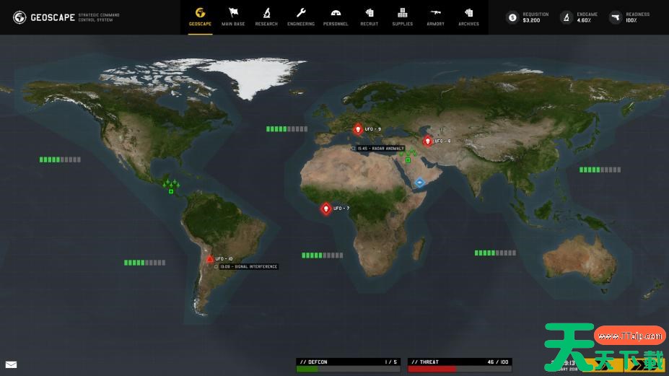The height and width of the screenshot is (376, 669).
Task: Open the Main Base screen
Action: coord(232,17)
